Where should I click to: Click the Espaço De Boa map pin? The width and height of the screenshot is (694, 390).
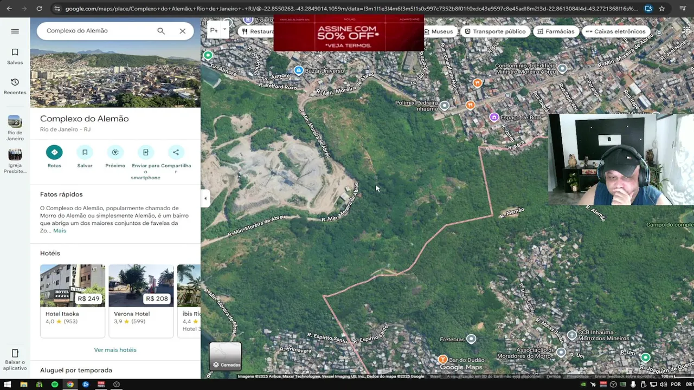(494, 117)
